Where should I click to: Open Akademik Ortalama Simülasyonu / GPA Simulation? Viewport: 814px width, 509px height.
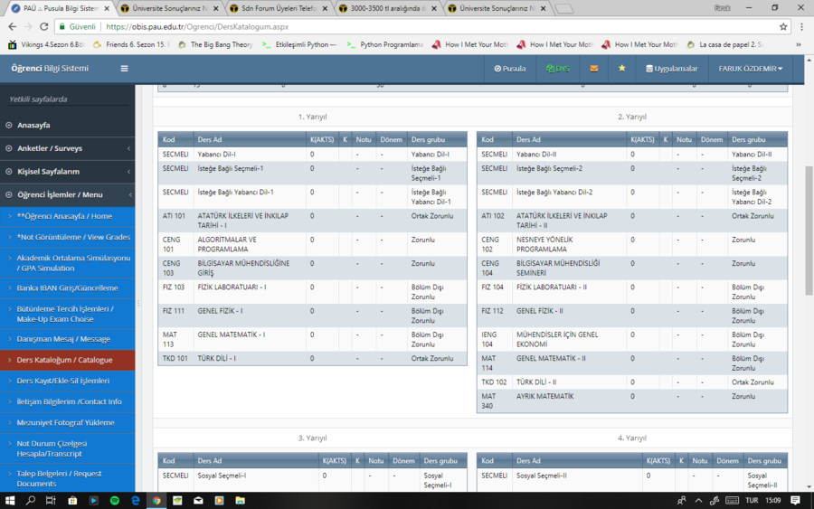pos(68,263)
